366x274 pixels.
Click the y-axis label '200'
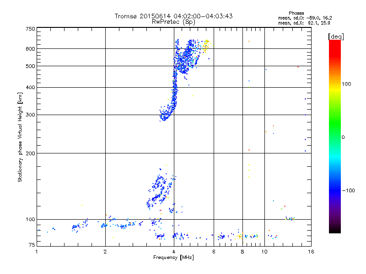point(30,153)
